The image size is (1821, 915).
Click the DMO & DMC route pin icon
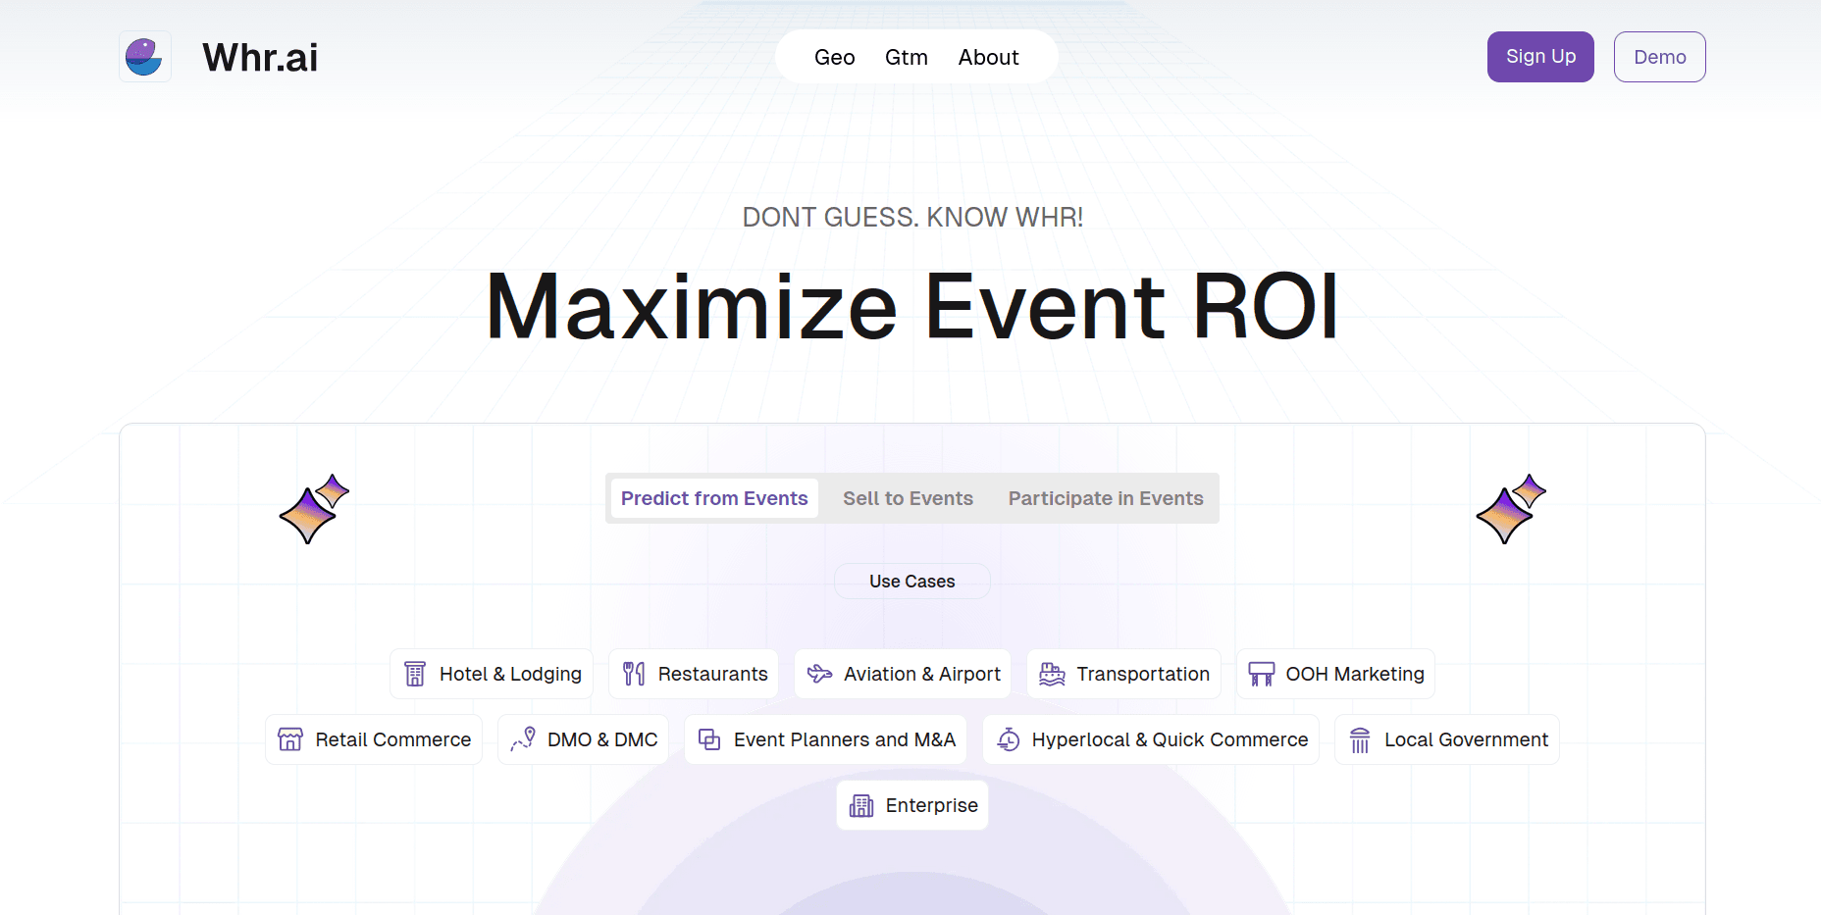[x=523, y=739]
